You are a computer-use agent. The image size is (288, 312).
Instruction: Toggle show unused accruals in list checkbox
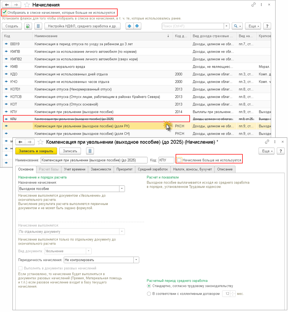pos(4,12)
